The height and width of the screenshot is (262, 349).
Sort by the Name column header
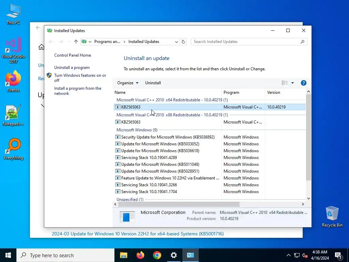click(167, 92)
